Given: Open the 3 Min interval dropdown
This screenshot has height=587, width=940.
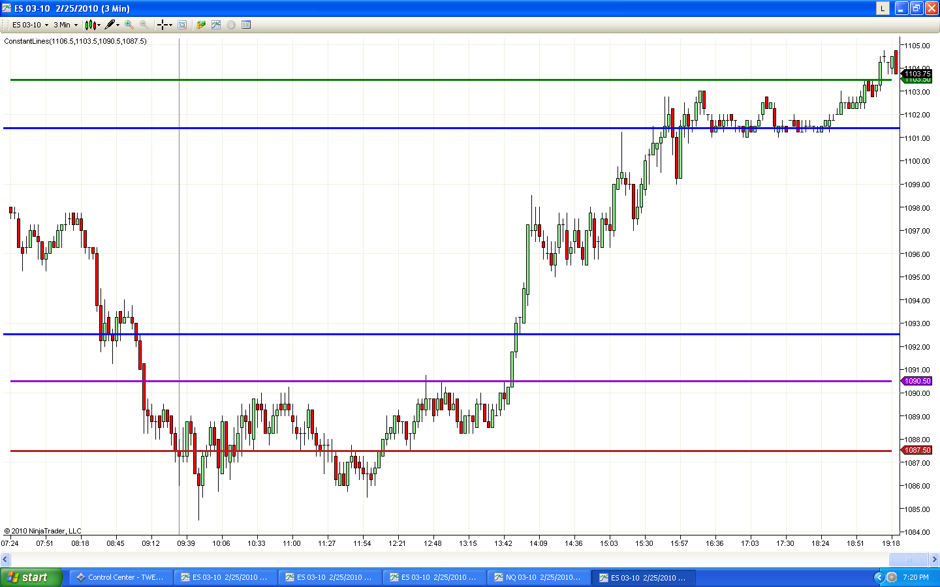Looking at the screenshot, I should (65, 25).
